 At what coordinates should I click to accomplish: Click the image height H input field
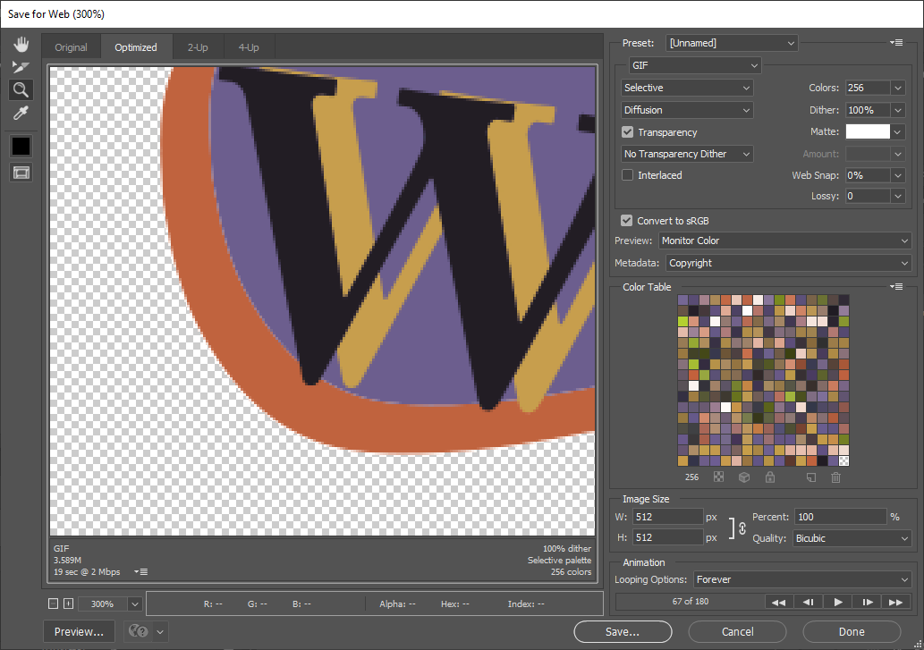[668, 537]
